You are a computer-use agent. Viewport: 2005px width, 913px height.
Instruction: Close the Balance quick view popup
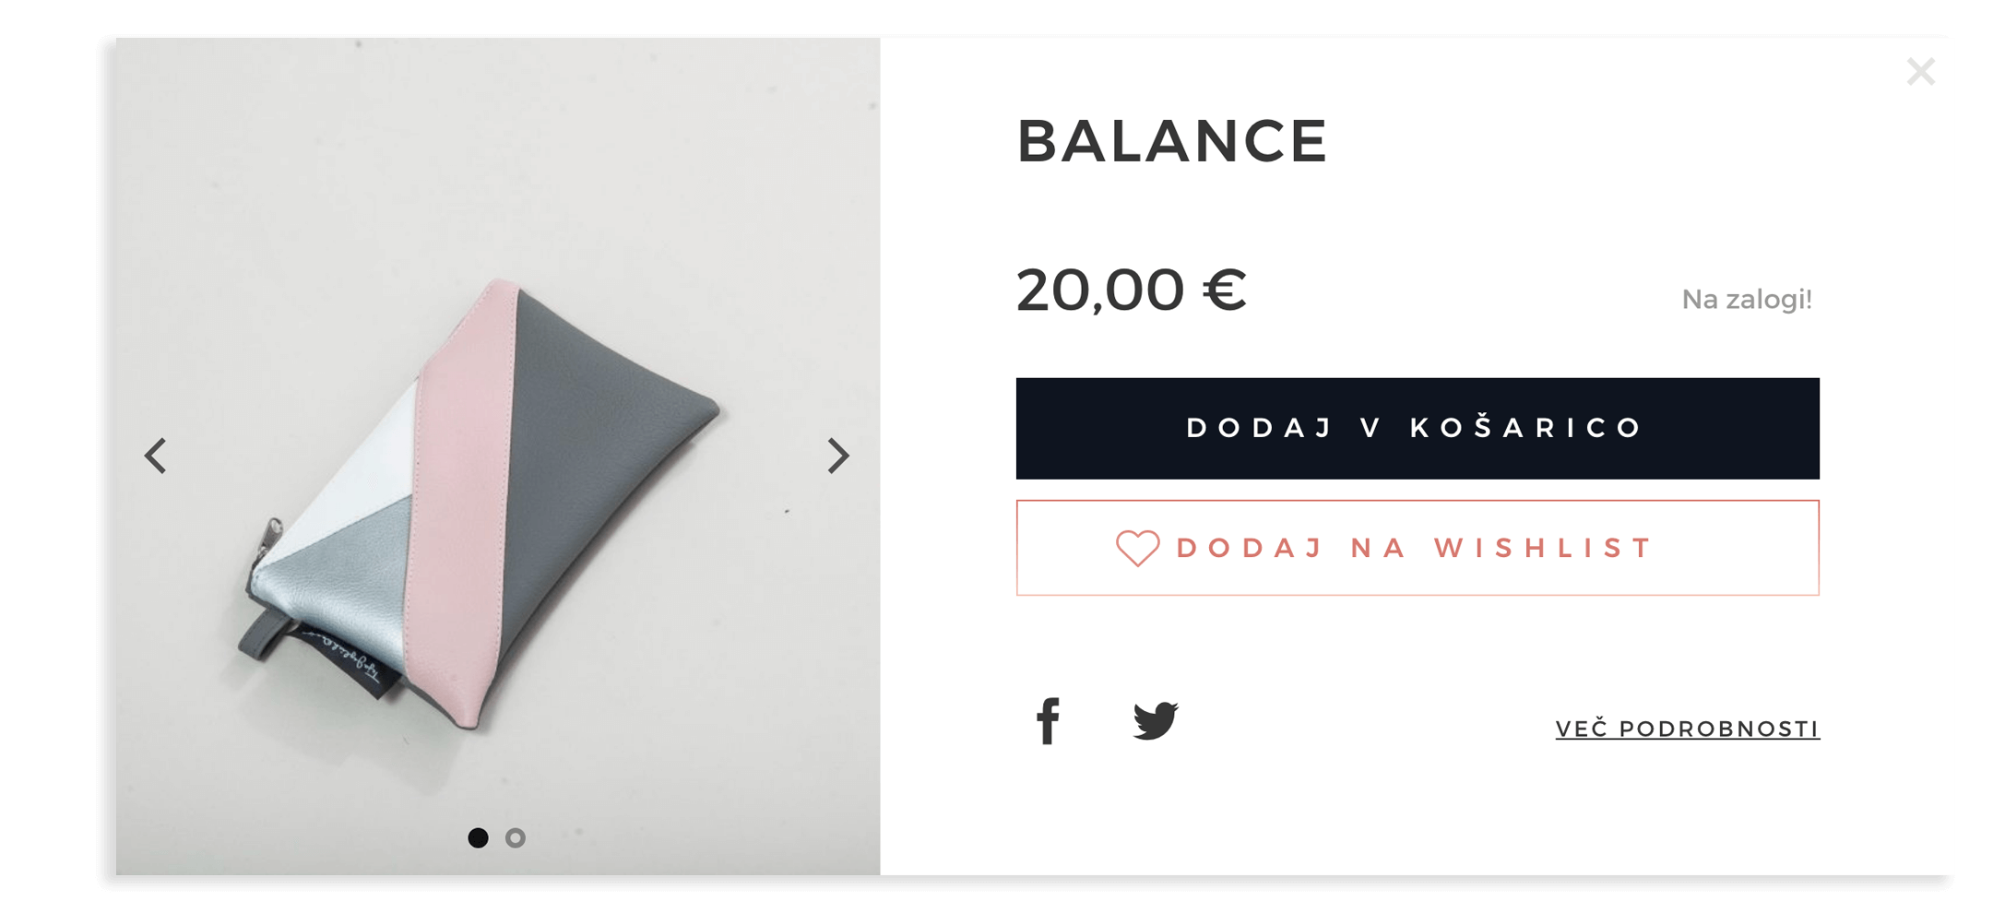[x=1920, y=72]
